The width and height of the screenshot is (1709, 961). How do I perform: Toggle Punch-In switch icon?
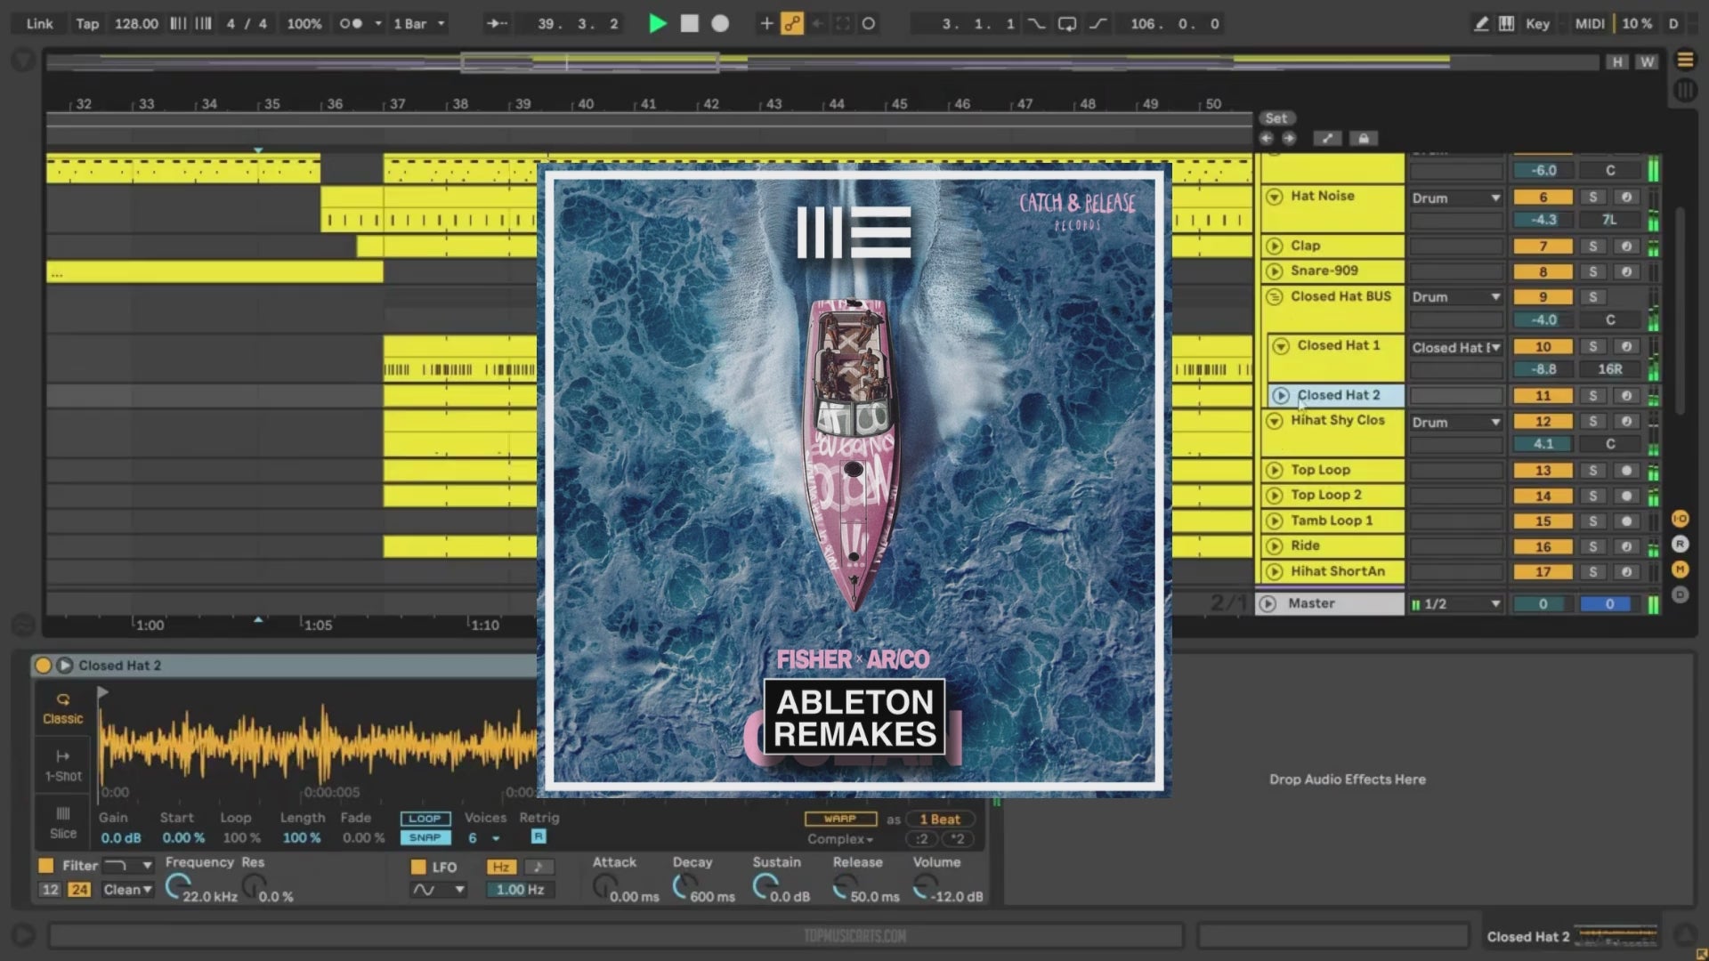pyautogui.click(x=1036, y=24)
